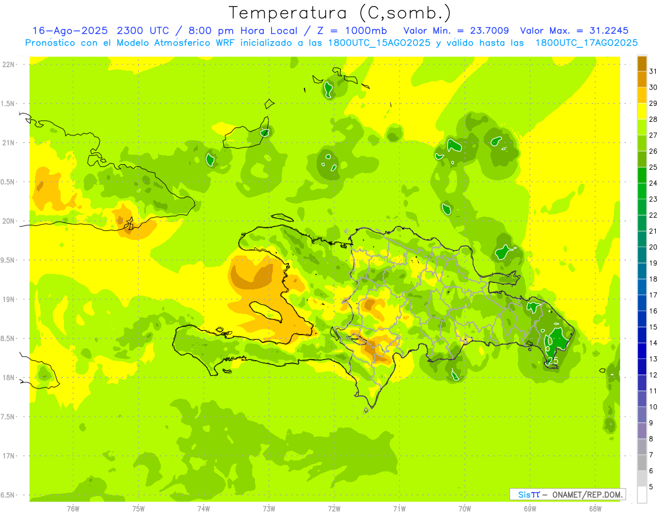Click the '1800UTC_17AGO2025' valid-until text
The image size is (668, 516).
point(586,43)
